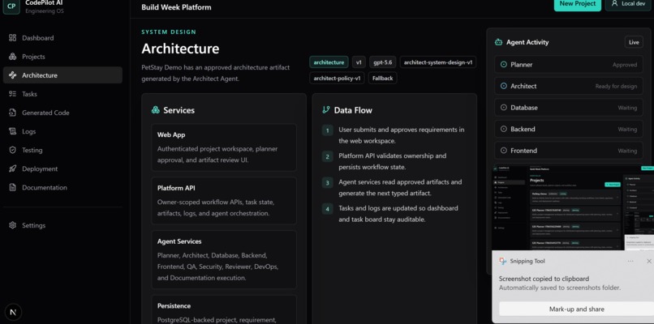Click the Local dev account button
The height and width of the screenshot is (324, 654).
pos(629,4)
